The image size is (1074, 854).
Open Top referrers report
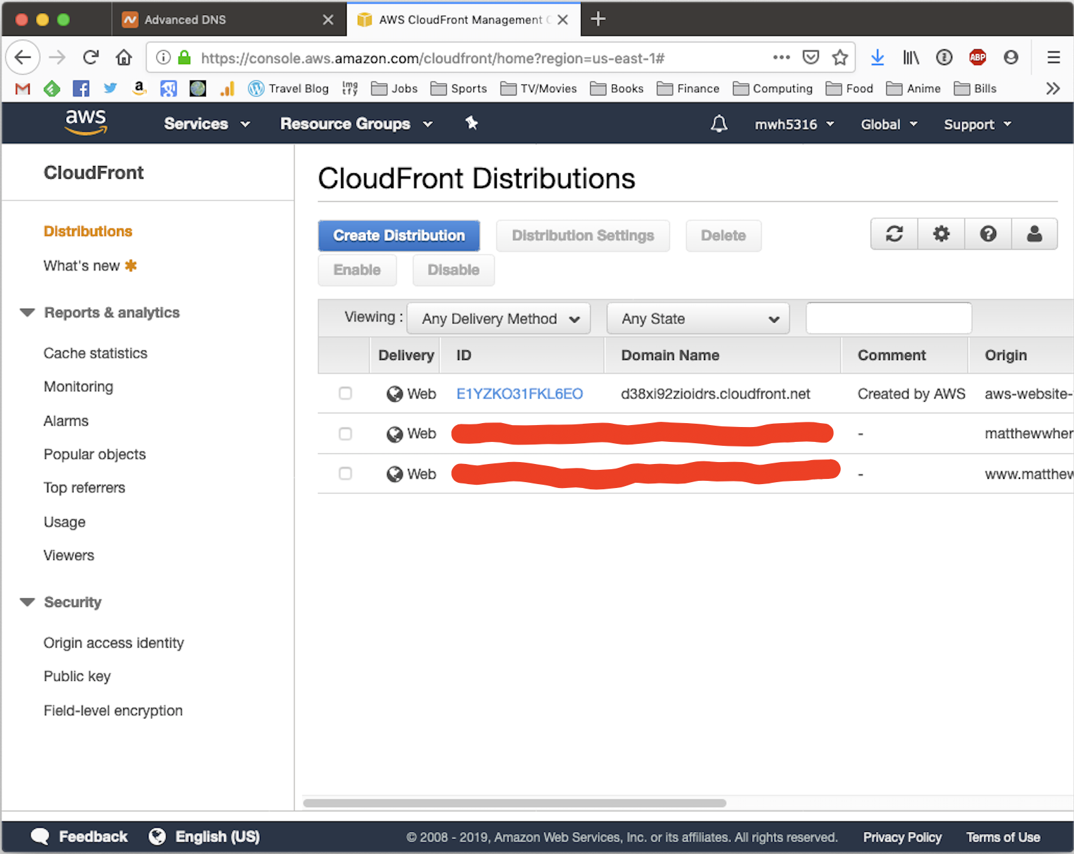tap(84, 488)
